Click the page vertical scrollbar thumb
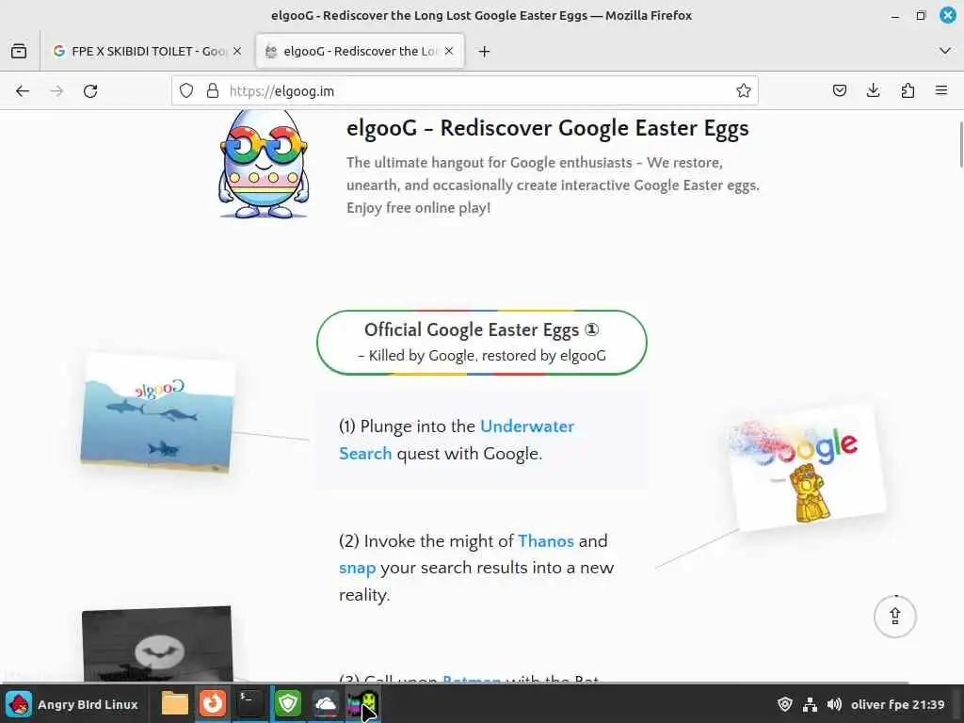964x723 pixels. coord(961,145)
